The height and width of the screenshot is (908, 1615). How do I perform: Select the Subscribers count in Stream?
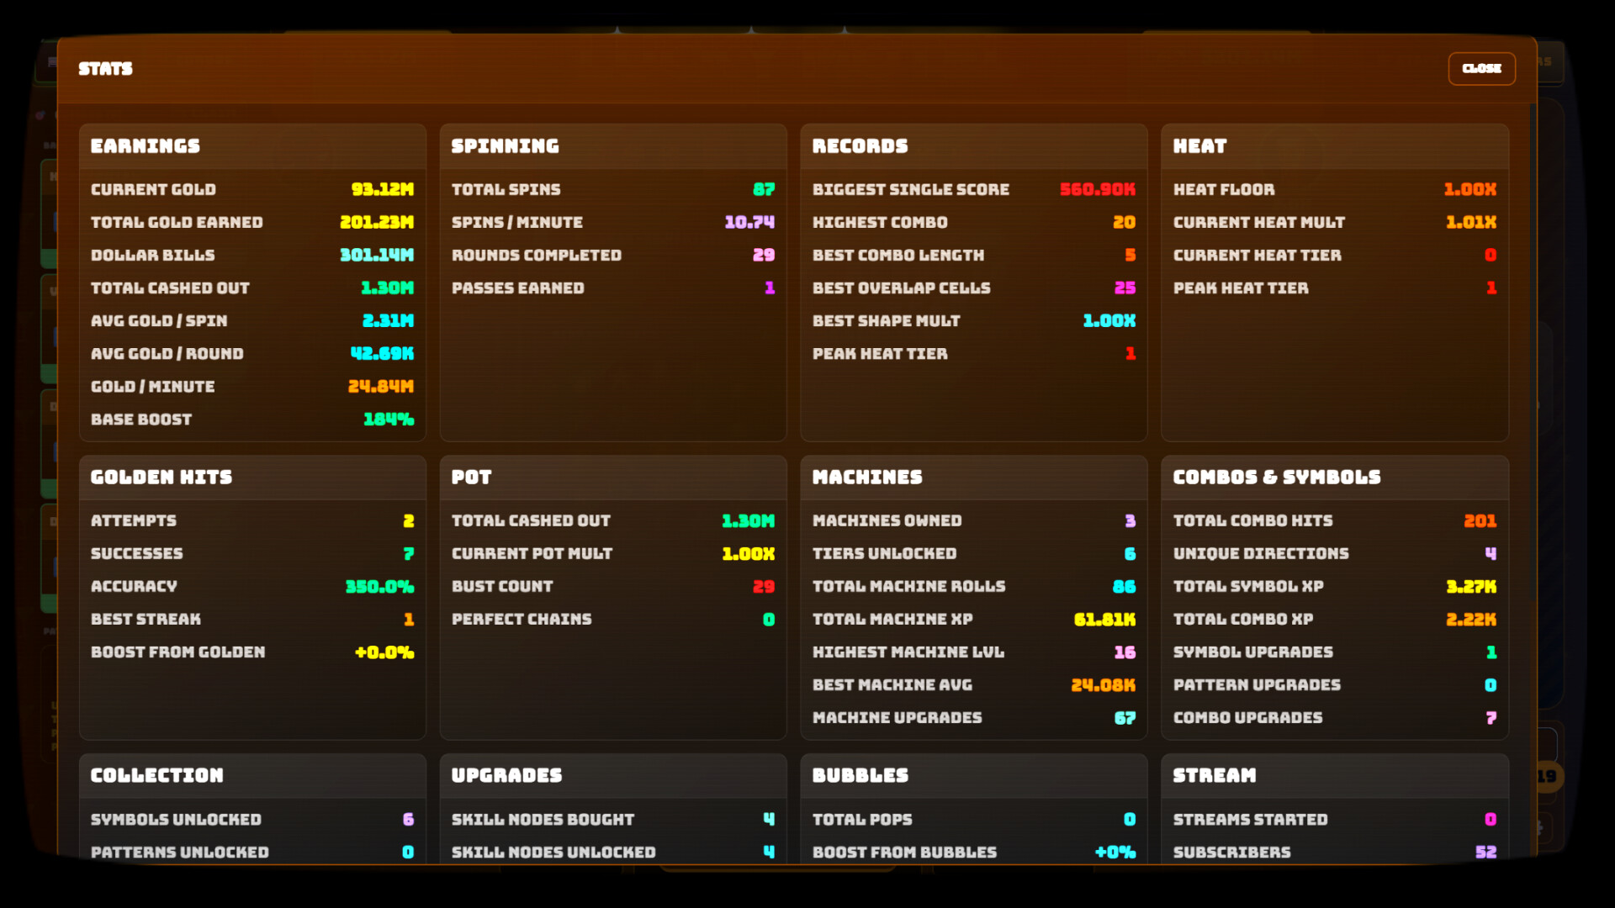pos(1485,852)
